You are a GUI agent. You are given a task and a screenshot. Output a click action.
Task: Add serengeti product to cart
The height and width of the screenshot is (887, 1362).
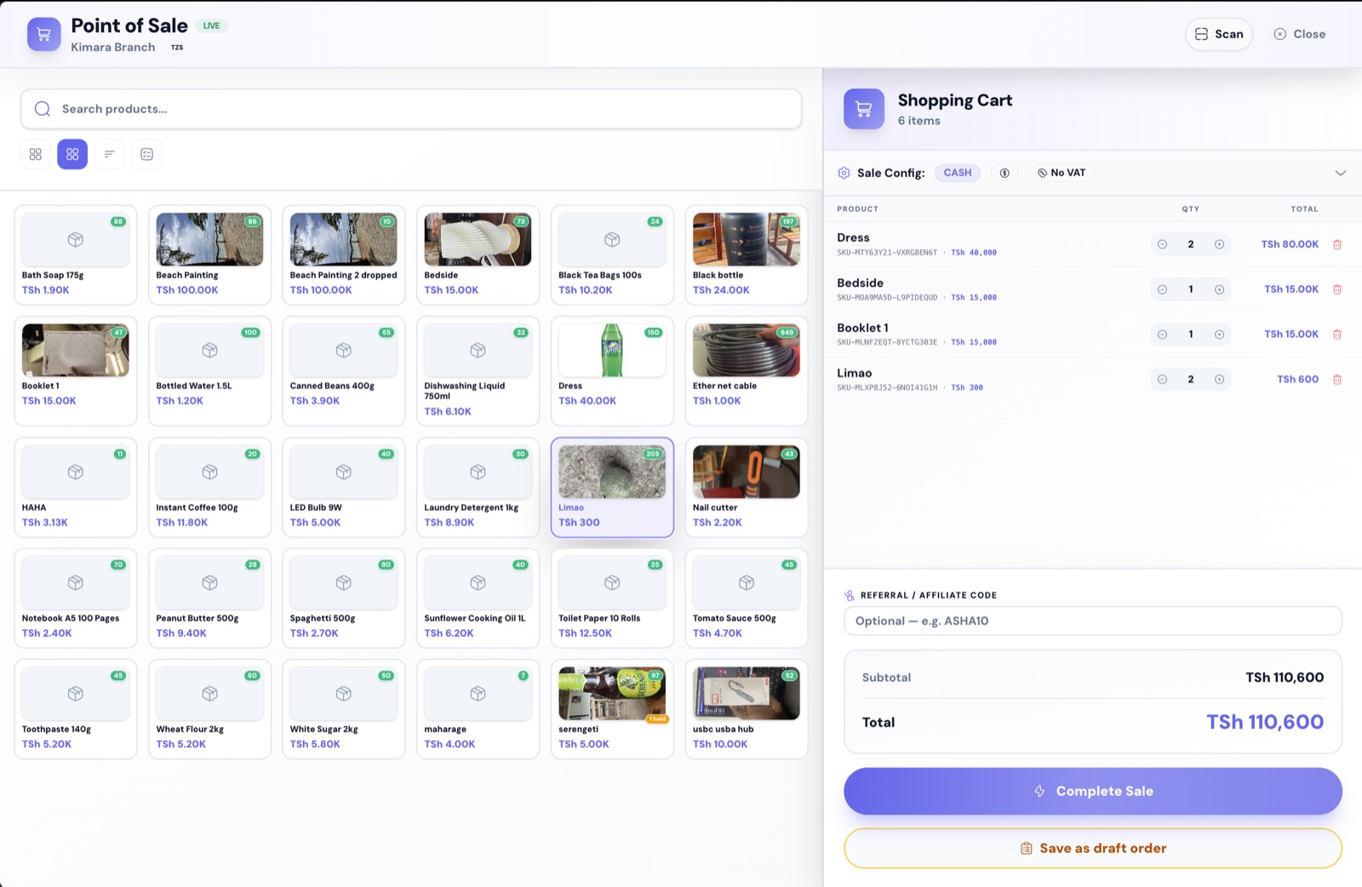(612, 708)
